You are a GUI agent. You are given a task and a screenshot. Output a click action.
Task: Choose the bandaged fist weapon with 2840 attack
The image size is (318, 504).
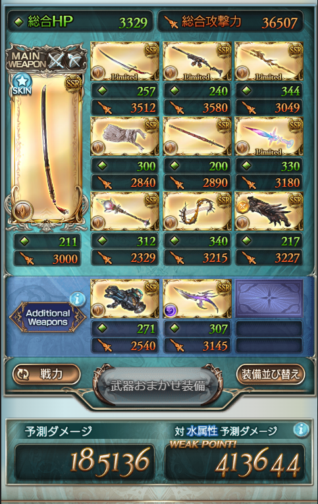click(x=124, y=136)
